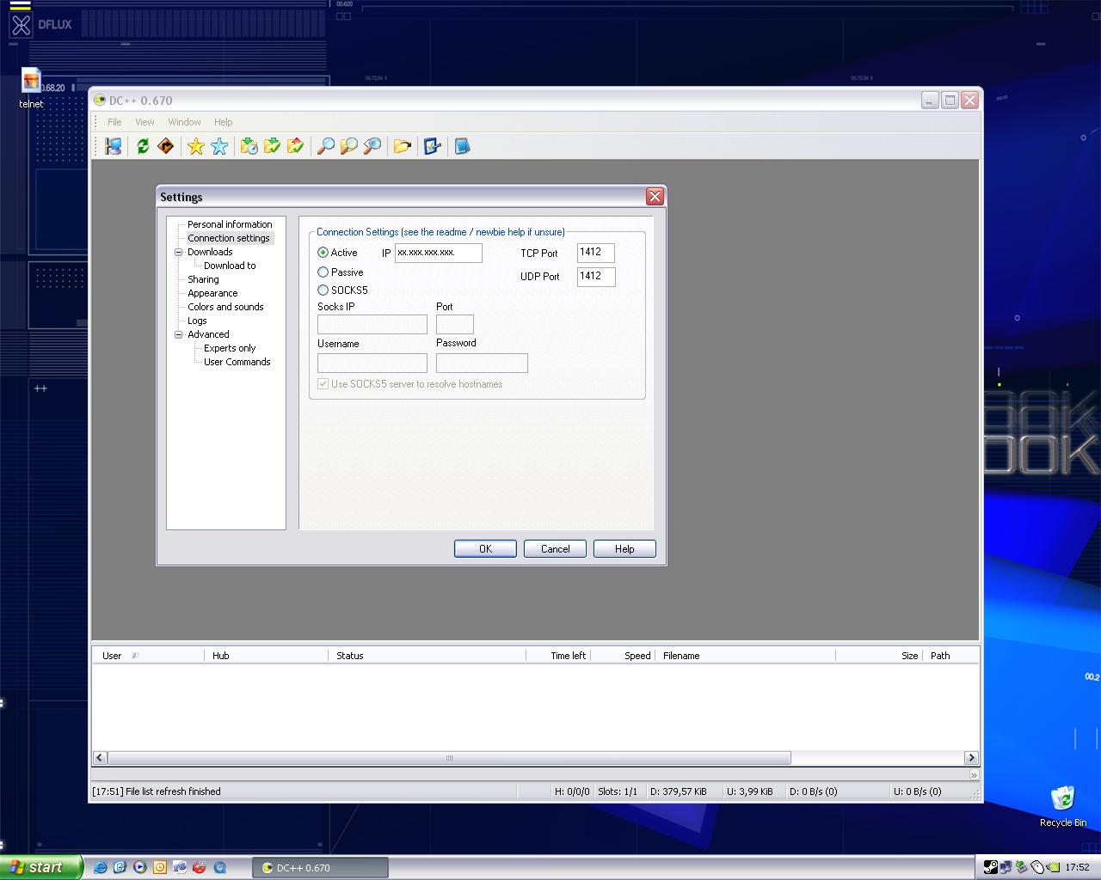The height and width of the screenshot is (880, 1101).
Task: Select the Active connection radio button
Action: coord(323,253)
